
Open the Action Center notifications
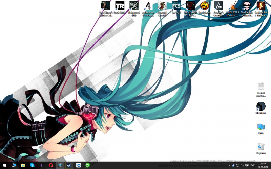coord(247,165)
